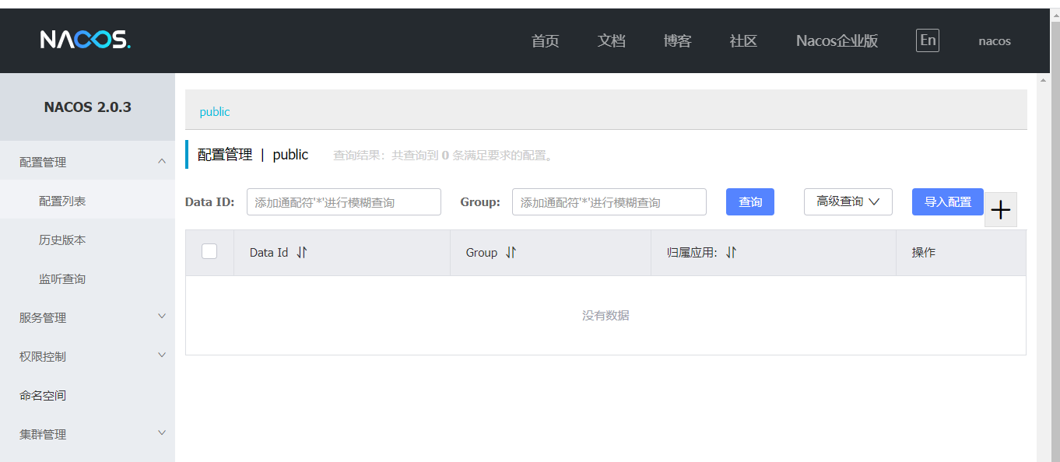Image resolution: width=1060 pixels, height=462 pixels.
Task: Sort by Group column arrows
Action: click(511, 252)
